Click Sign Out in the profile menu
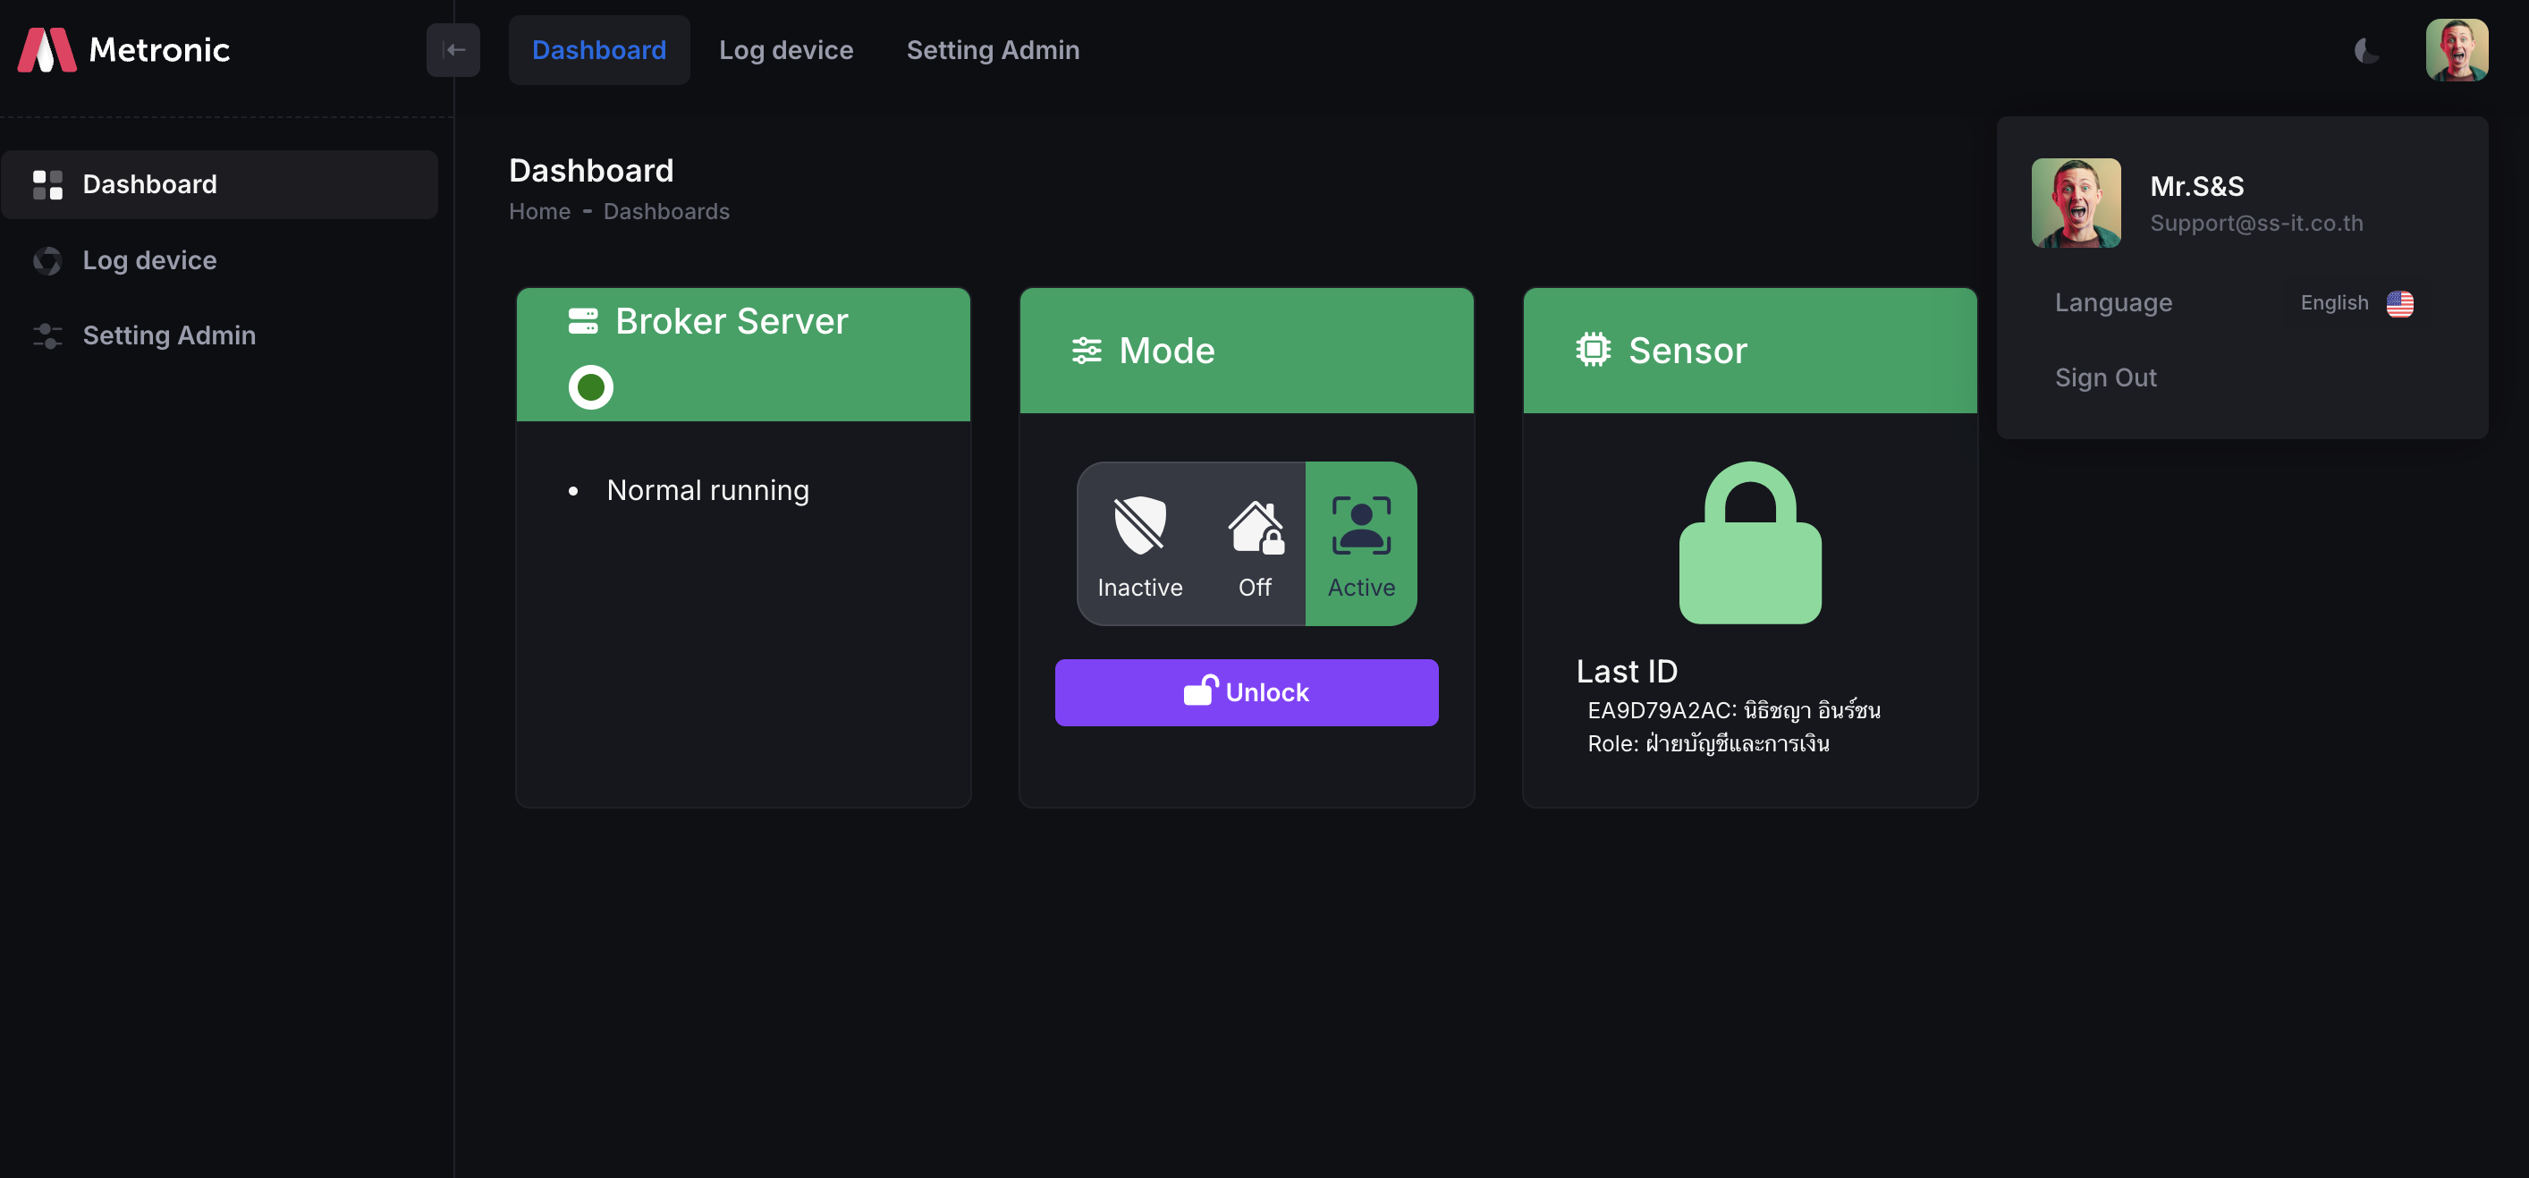This screenshot has height=1178, width=2529. click(2105, 377)
